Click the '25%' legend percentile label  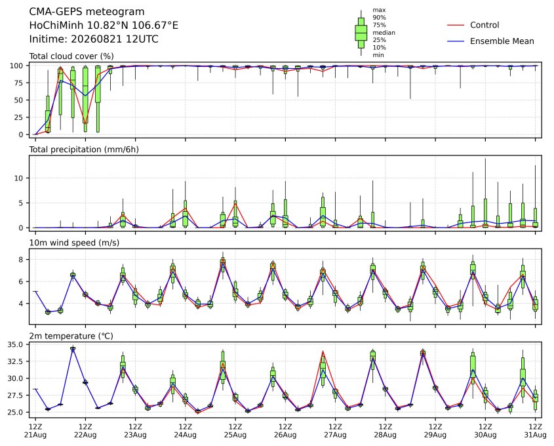(379, 40)
